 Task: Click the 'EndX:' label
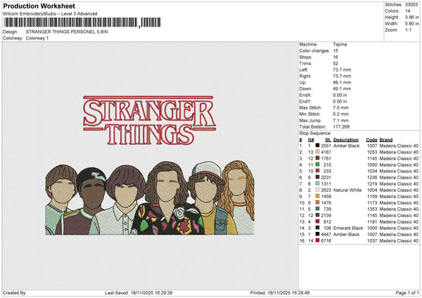click(x=305, y=95)
